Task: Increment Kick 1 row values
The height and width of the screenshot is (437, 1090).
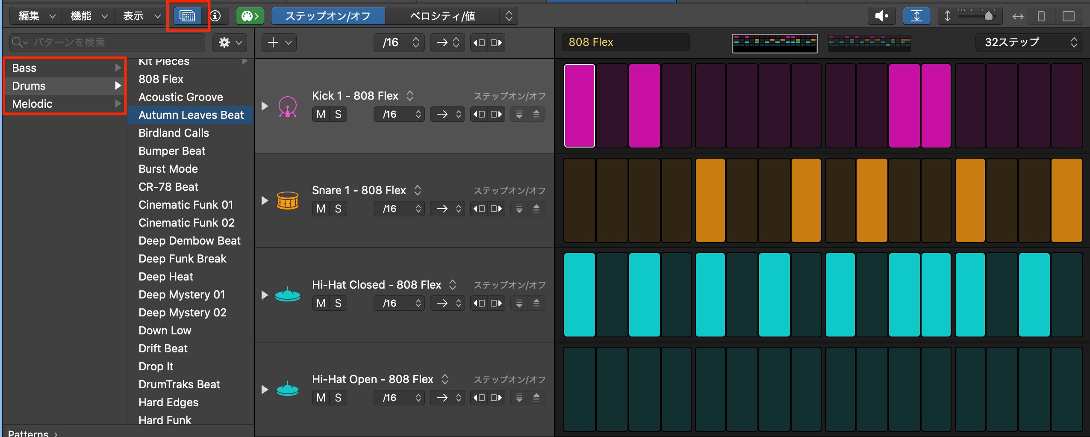Action: 536,114
